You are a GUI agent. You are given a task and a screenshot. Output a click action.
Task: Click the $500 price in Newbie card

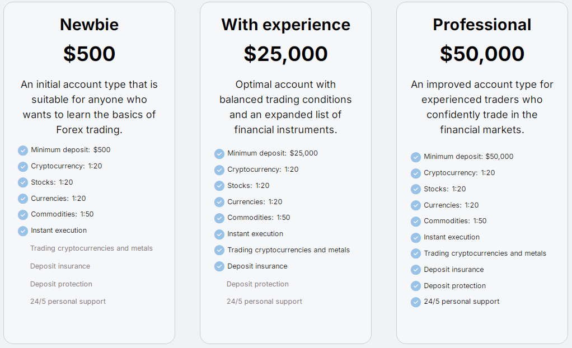click(x=89, y=54)
